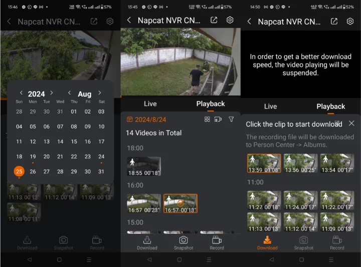Pick the 11:24 00'17" clip thumbnail

point(300,200)
